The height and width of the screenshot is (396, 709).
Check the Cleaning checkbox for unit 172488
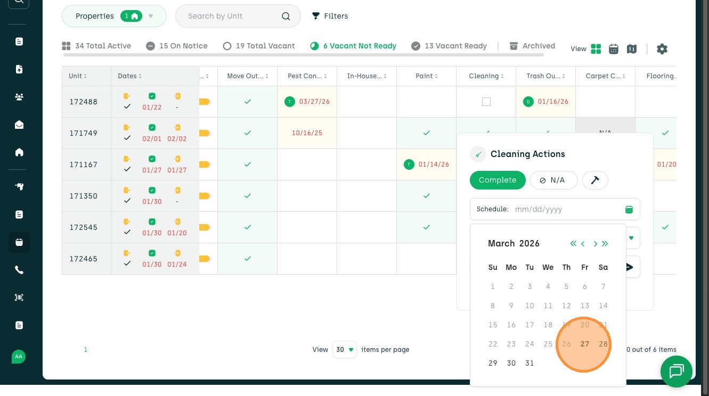pyautogui.click(x=486, y=102)
